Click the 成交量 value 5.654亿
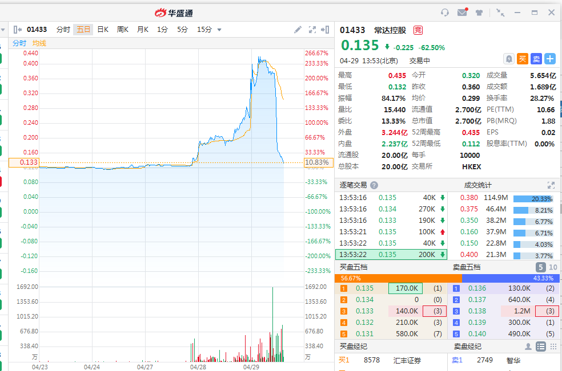The image size is (562, 371). [543, 75]
